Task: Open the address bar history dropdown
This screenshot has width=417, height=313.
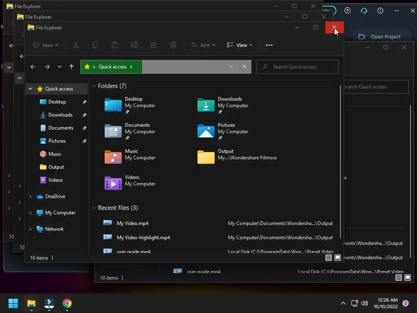Action: tap(231, 66)
